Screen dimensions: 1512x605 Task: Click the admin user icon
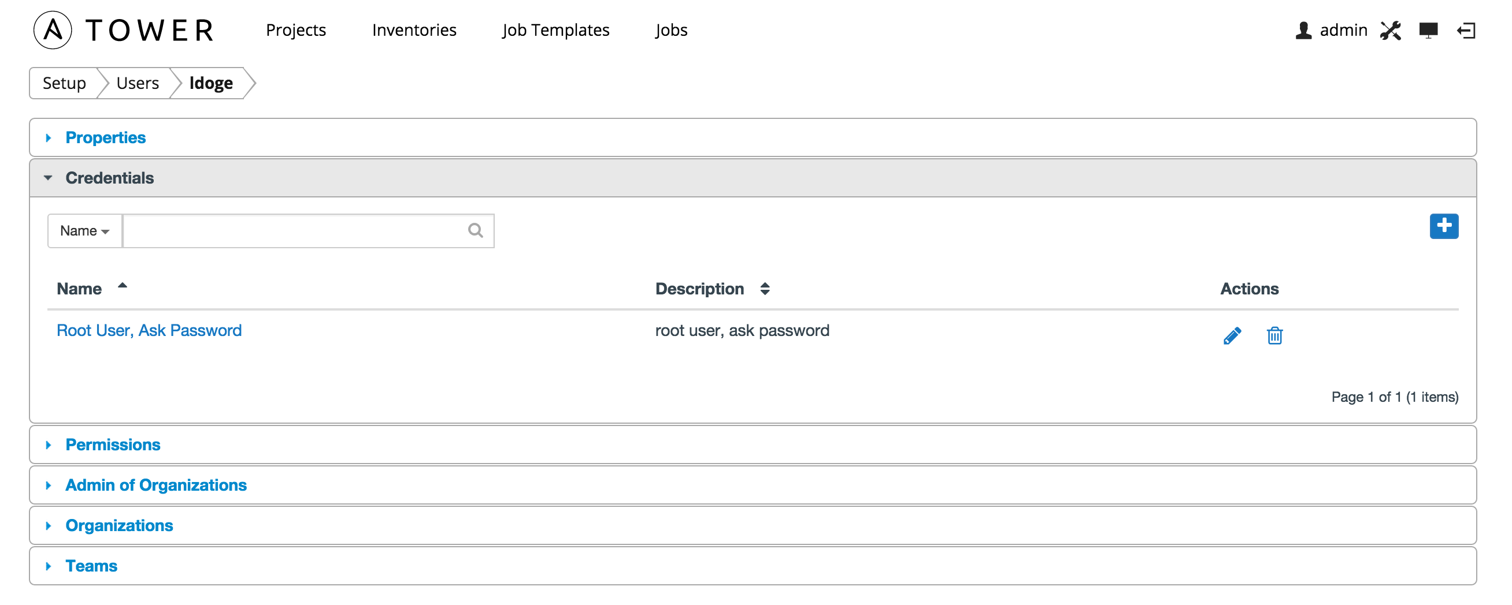point(1303,31)
